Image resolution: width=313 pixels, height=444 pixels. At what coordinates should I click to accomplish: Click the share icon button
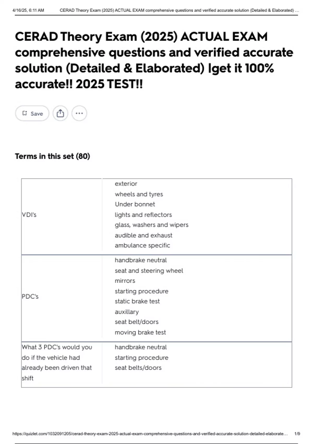tap(60, 113)
